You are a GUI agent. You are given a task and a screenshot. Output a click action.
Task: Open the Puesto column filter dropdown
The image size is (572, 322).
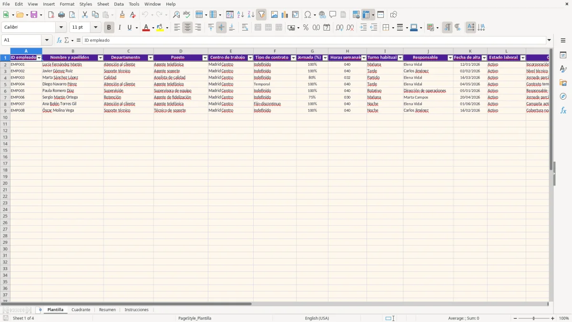click(x=205, y=58)
